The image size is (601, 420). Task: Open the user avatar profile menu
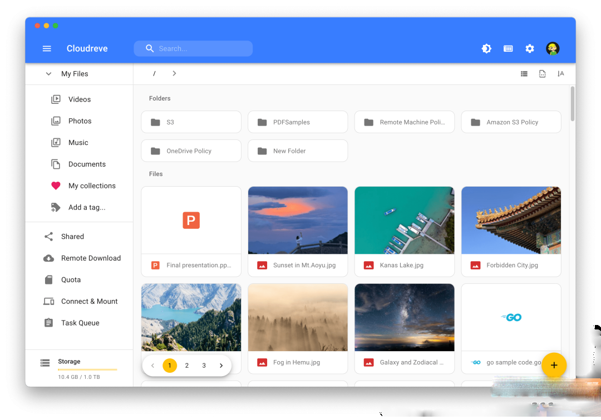click(x=553, y=48)
